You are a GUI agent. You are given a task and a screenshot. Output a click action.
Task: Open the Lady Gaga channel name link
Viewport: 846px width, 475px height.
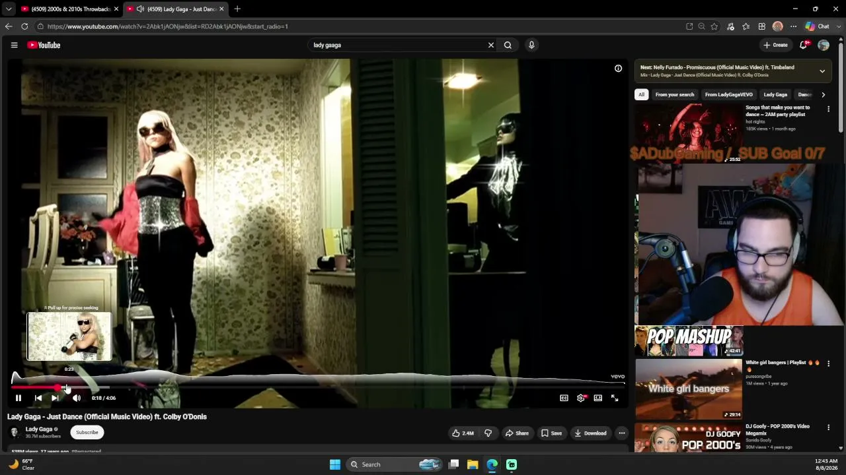38,429
